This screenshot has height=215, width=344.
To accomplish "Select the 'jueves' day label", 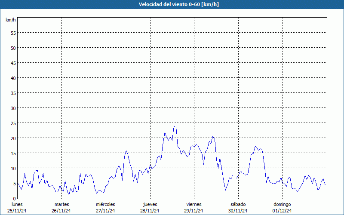I will (150, 204).
